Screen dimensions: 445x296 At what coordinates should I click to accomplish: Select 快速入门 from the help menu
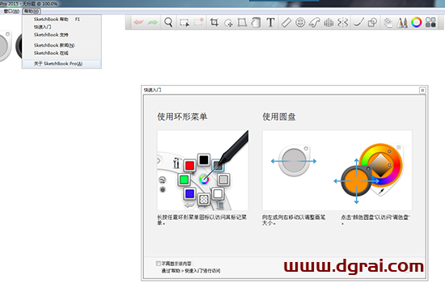click(x=61, y=27)
